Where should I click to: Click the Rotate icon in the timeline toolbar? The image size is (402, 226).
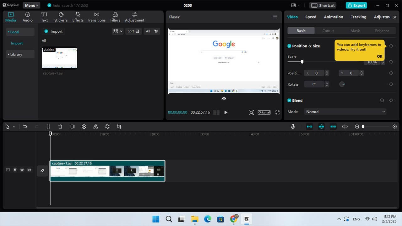point(107,126)
